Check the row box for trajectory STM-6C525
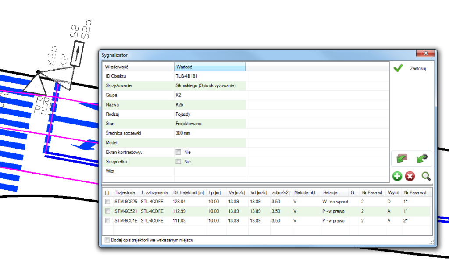 point(108,202)
